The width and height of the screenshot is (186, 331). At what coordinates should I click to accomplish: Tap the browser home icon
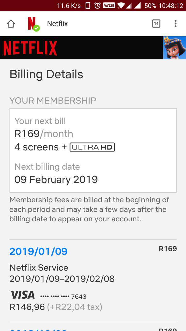(11, 24)
